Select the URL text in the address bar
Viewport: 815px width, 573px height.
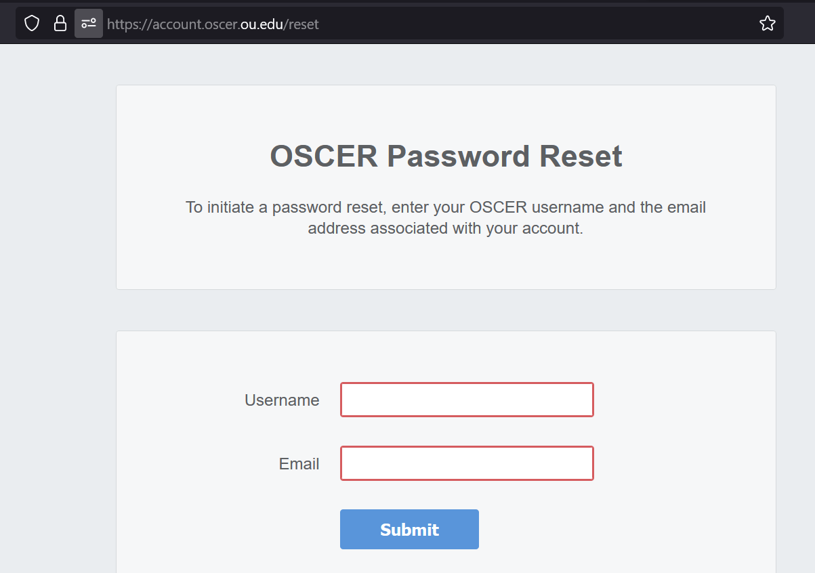coord(211,24)
